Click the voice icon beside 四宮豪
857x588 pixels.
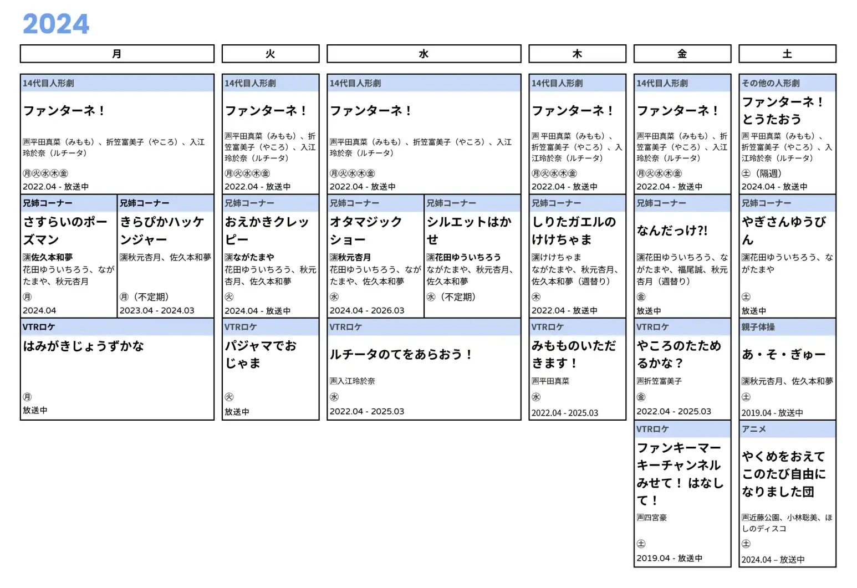point(640,518)
